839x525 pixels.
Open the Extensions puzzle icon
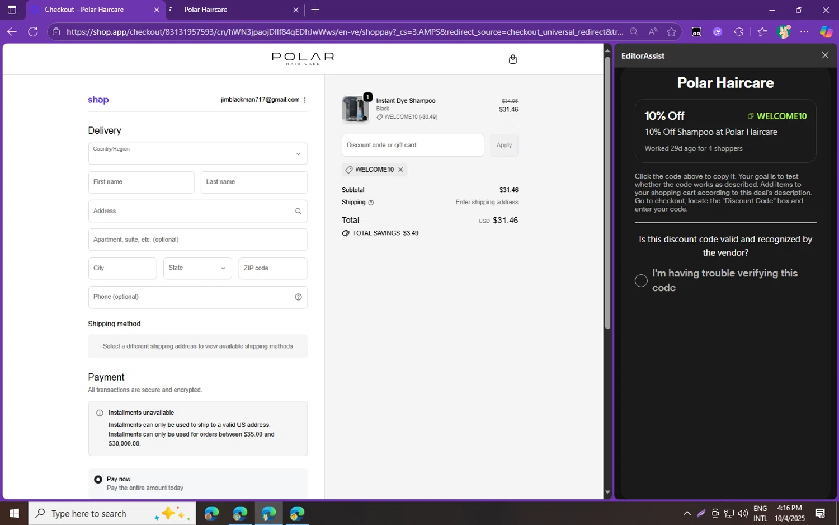[739, 32]
